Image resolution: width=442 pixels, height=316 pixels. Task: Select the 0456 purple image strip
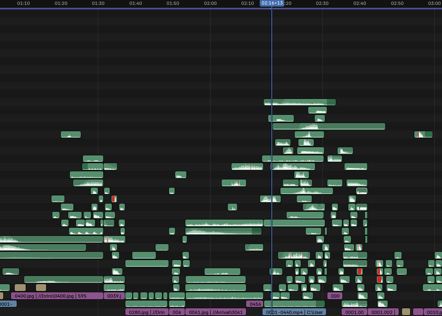coord(255,304)
